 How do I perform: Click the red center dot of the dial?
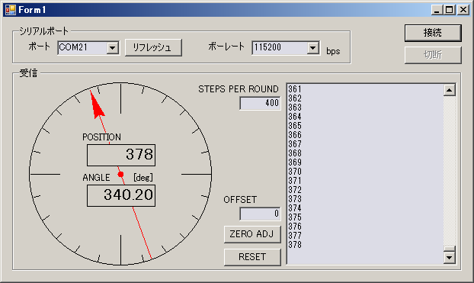click(120, 174)
